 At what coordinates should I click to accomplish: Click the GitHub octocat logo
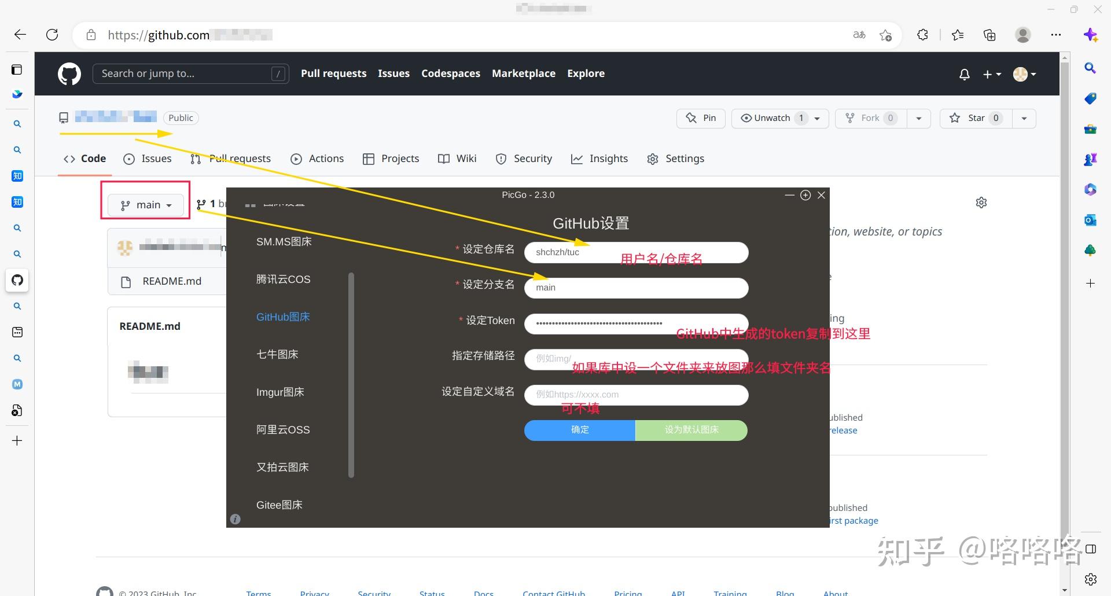click(69, 73)
